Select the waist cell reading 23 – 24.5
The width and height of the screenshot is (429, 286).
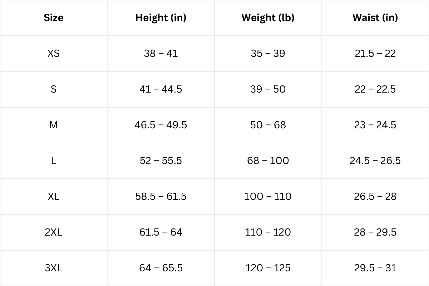coord(375,125)
